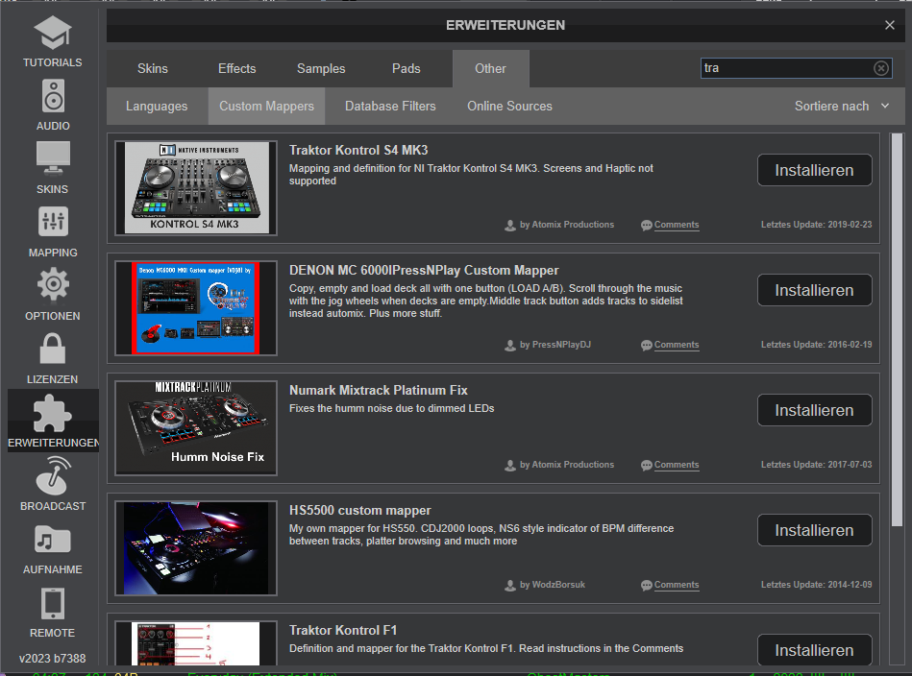Install the HS5500 custom mapper
The height and width of the screenshot is (676, 912).
pos(814,530)
